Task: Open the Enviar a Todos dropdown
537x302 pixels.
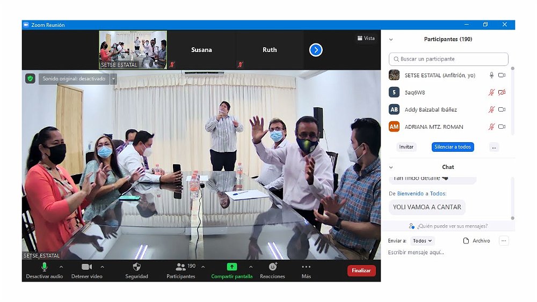Action: [423, 241]
